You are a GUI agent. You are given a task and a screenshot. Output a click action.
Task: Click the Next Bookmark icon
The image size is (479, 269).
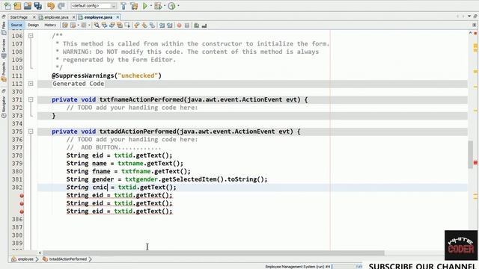(x=144, y=25)
